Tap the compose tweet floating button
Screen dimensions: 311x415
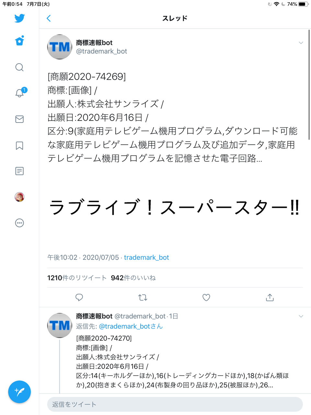[x=19, y=392]
